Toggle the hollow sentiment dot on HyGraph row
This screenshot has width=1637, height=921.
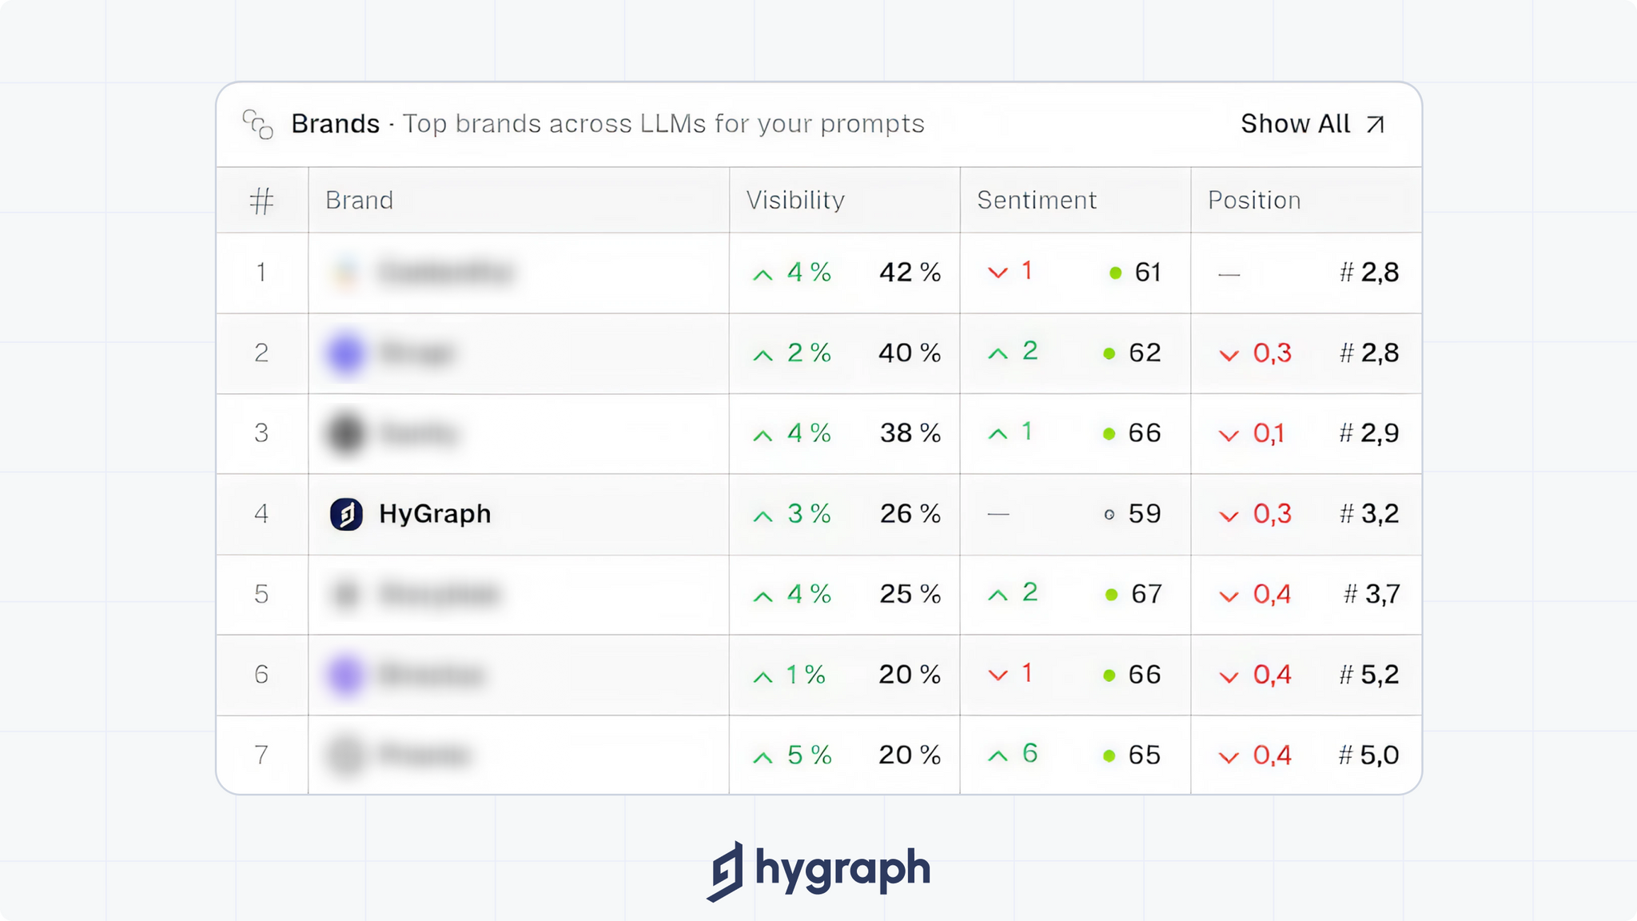click(1109, 514)
